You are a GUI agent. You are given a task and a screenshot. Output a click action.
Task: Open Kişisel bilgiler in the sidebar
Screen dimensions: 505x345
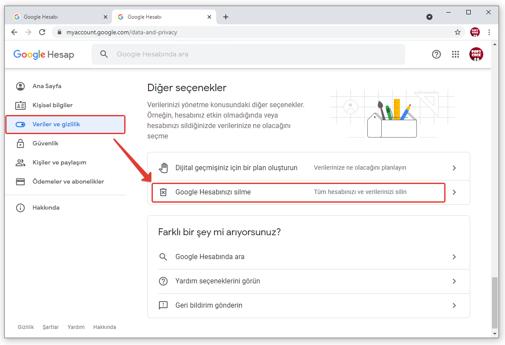66,105
